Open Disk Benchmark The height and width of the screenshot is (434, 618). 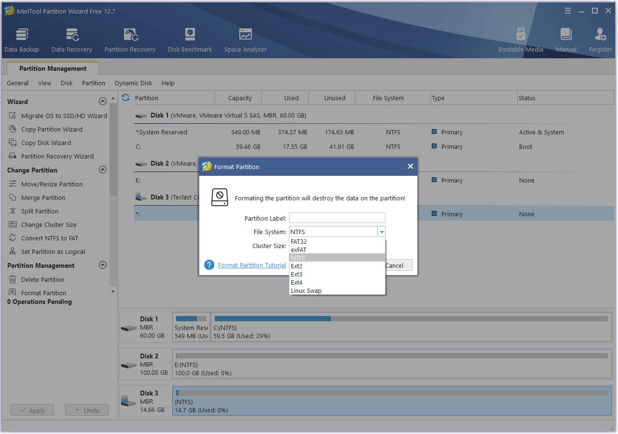189,39
